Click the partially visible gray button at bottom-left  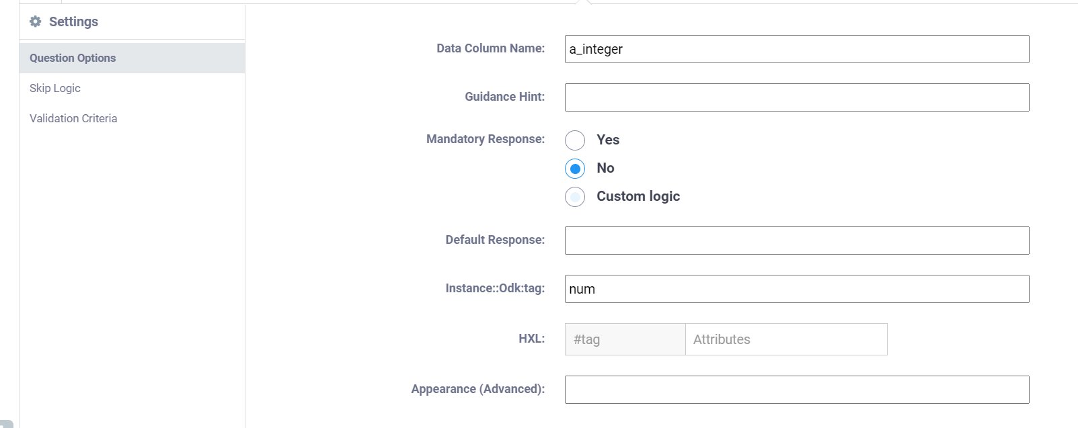[x=6, y=423]
